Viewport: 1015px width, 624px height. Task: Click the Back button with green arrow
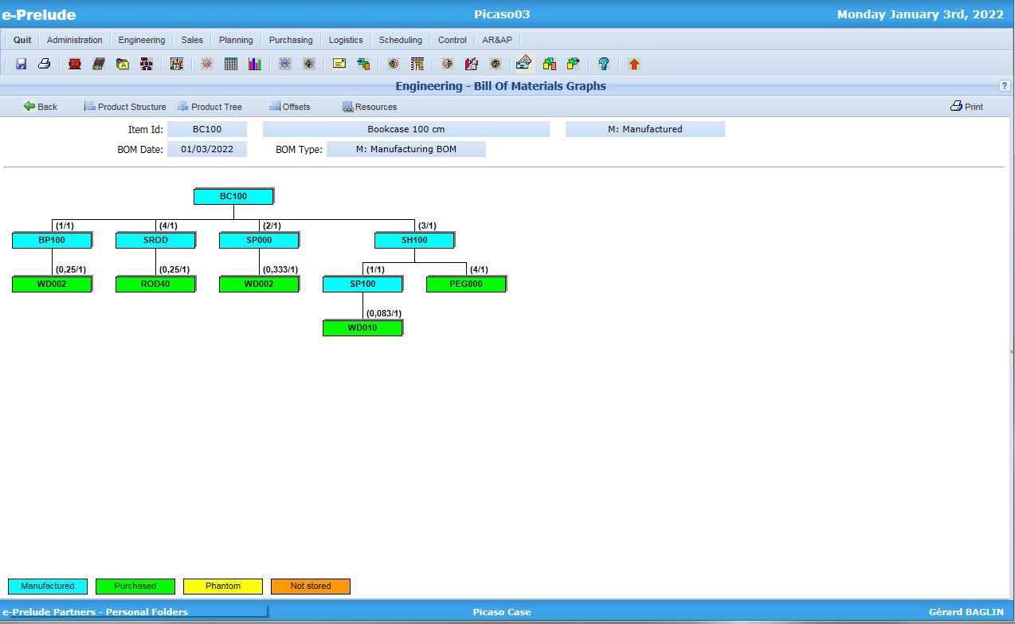(39, 106)
